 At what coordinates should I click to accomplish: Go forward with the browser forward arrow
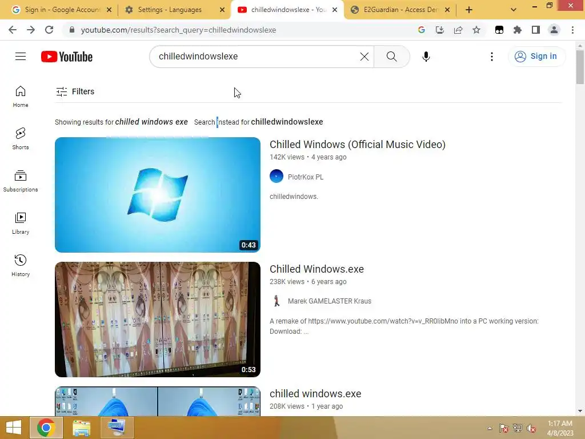31,30
